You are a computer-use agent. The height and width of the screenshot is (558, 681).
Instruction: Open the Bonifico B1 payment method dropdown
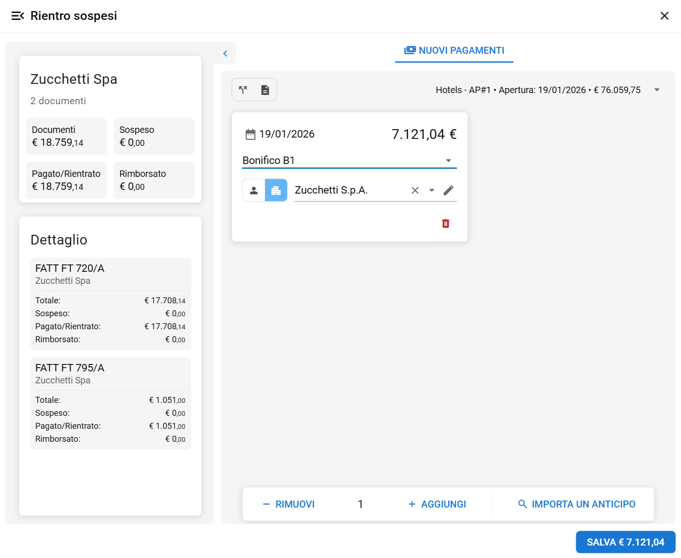point(448,161)
